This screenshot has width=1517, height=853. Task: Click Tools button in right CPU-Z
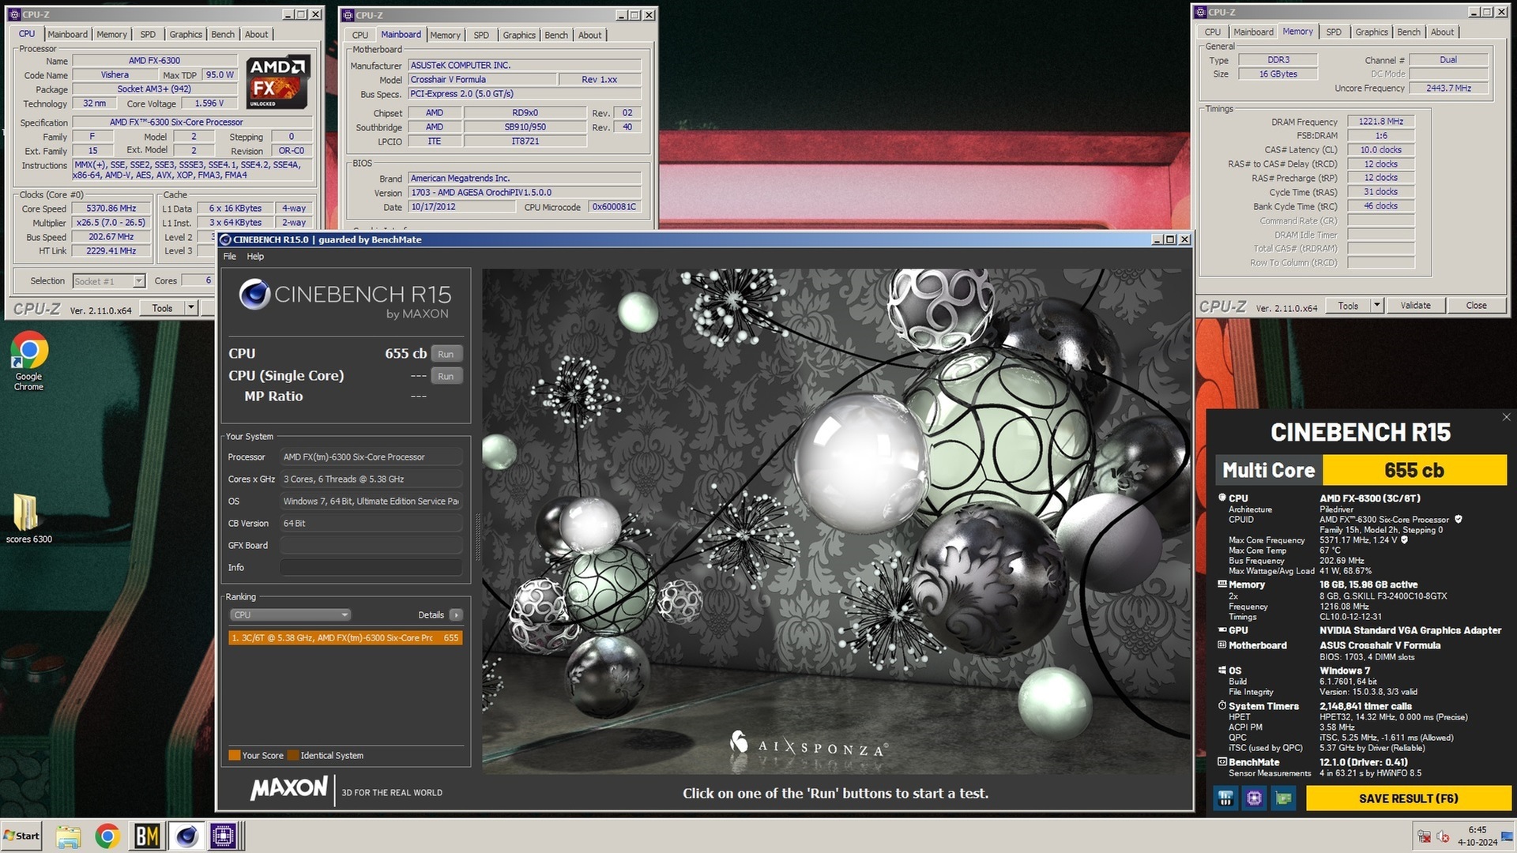point(1348,306)
